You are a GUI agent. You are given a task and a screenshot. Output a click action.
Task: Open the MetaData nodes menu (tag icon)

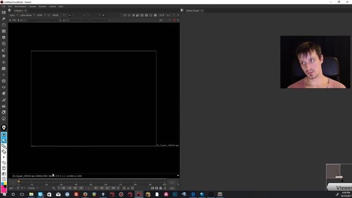click(4, 94)
